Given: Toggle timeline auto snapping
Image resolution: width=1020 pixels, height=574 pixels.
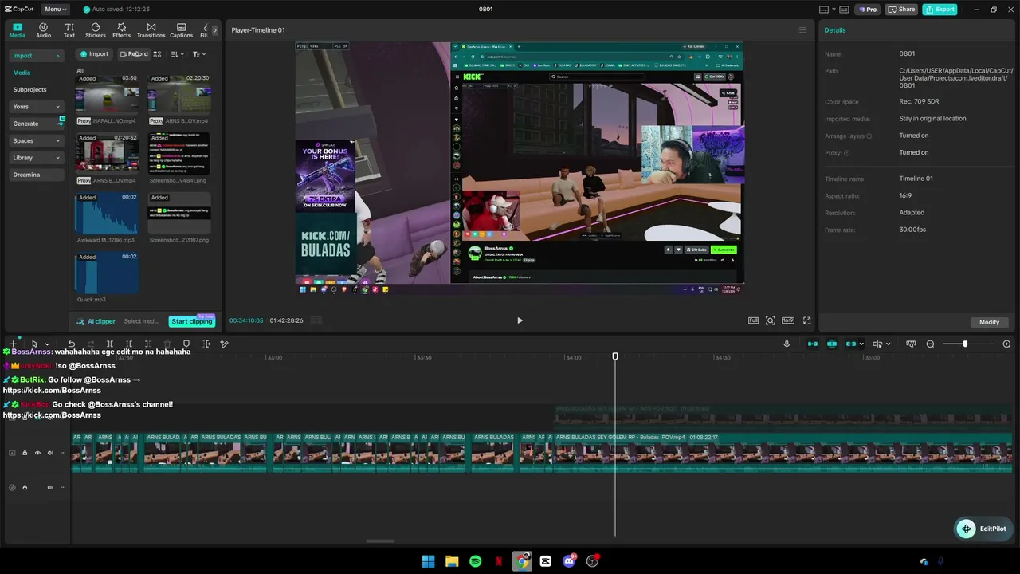Looking at the screenshot, I should point(832,344).
